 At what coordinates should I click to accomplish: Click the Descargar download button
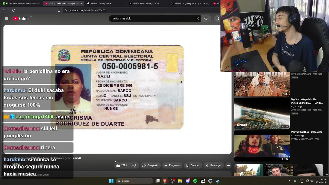click(x=213, y=165)
